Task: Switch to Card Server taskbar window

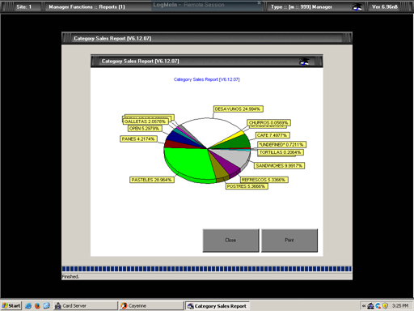Action: 86,305
